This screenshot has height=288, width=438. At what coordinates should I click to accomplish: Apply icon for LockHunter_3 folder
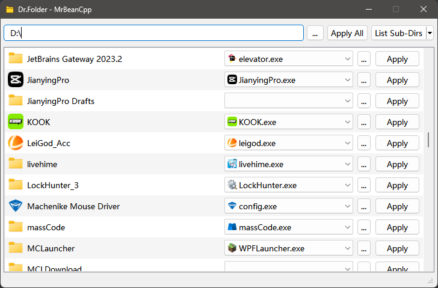[x=397, y=185]
